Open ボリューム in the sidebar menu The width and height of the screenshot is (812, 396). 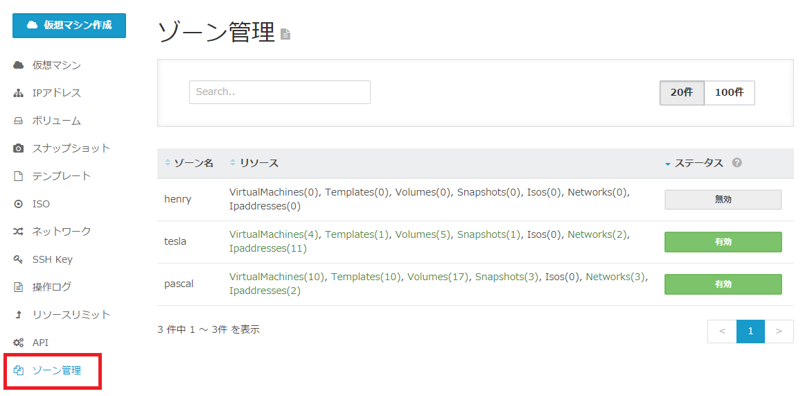coord(56,121)
